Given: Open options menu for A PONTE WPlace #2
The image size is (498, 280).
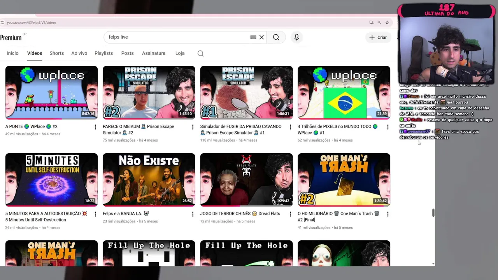Looking at the screenshot, I should pos(95,127).
